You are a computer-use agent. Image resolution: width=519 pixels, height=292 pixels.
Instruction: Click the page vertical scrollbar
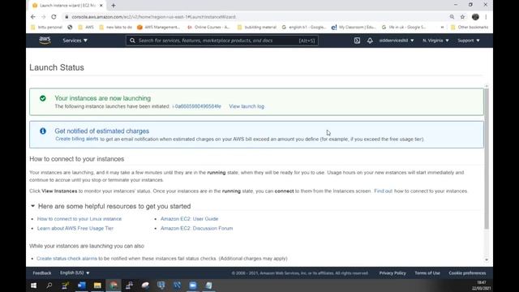pyautogui.click(x=487, y=159)
